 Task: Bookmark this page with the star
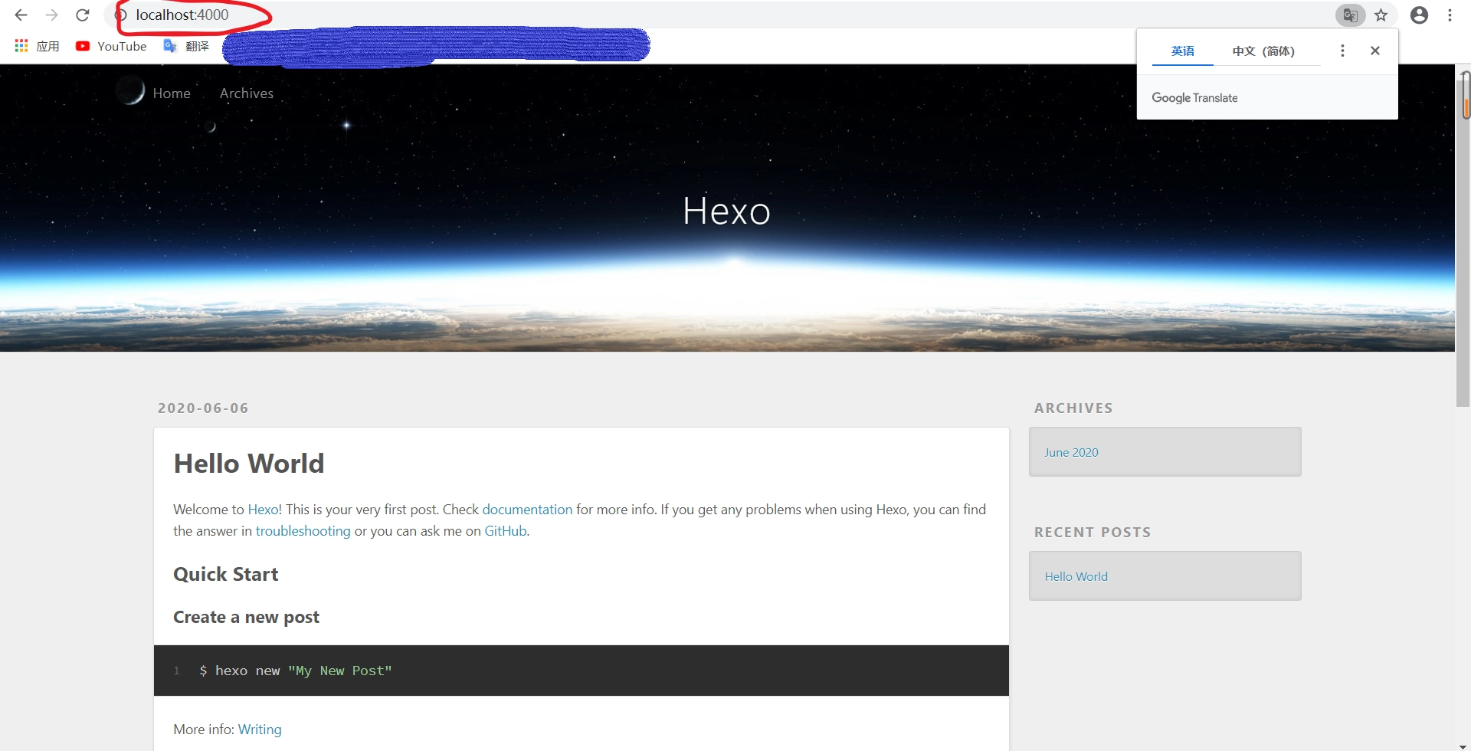click(x=1381, y=15)
